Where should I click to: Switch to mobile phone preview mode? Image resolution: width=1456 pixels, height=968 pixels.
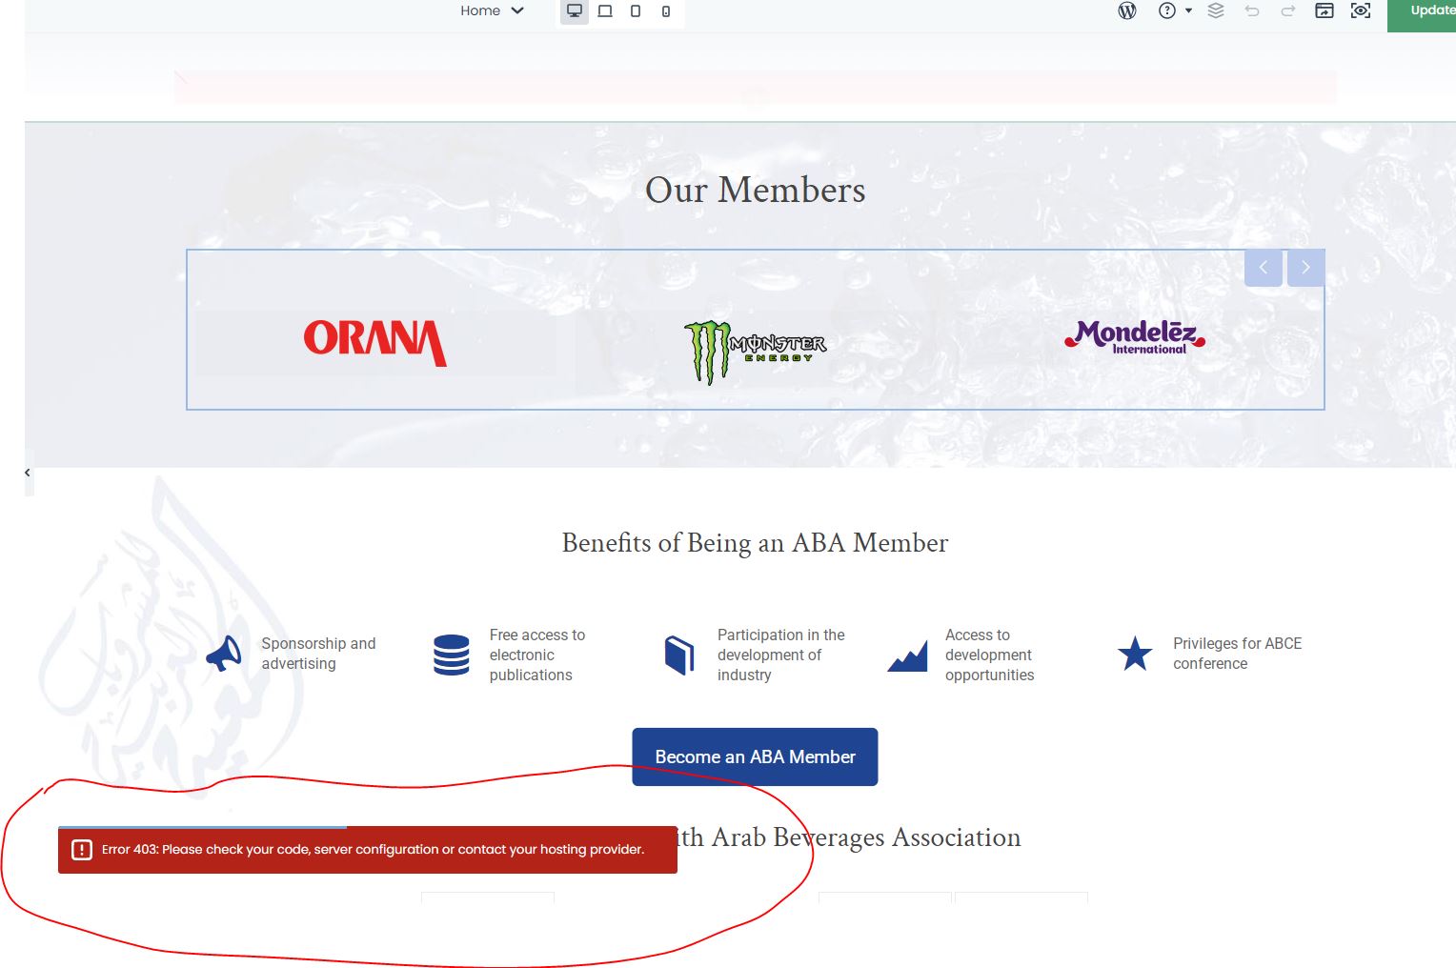[666, 11]
